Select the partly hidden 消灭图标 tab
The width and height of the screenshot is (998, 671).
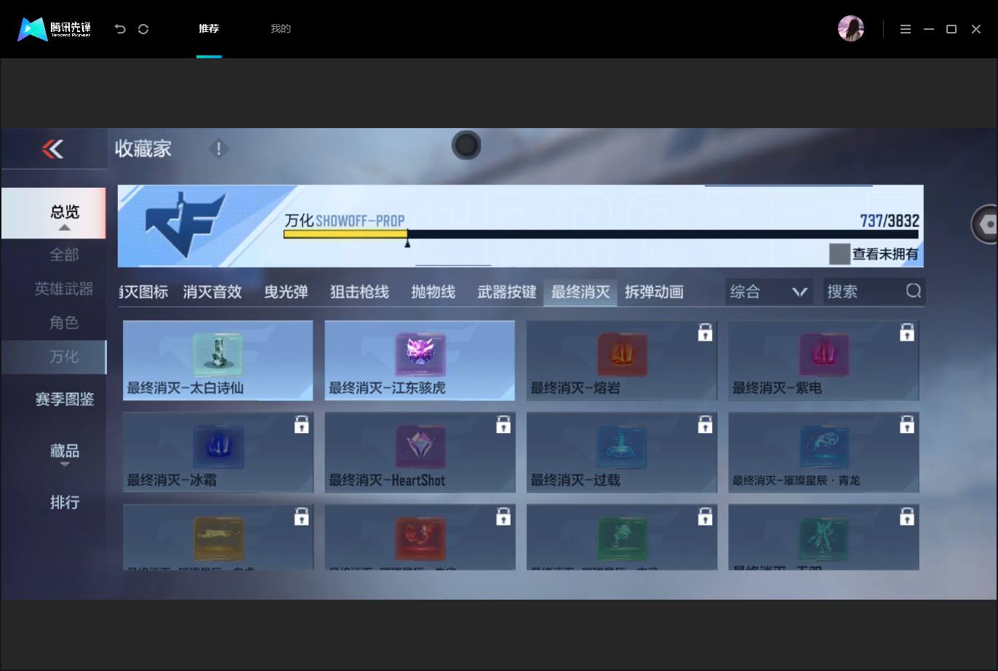(x=144, y=292)
